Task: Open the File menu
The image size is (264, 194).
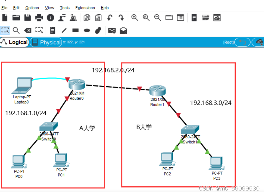Action: (x=4, y=8)
